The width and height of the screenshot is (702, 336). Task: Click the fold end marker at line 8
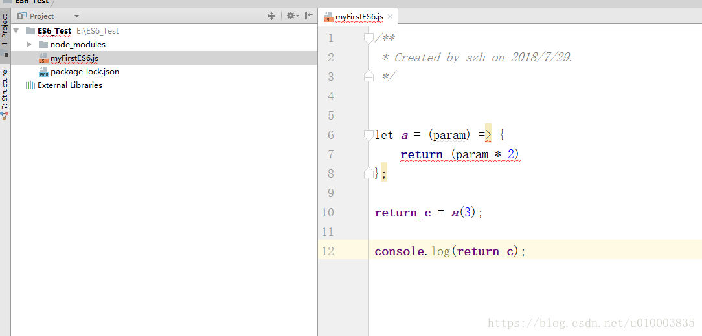point(368,173)
